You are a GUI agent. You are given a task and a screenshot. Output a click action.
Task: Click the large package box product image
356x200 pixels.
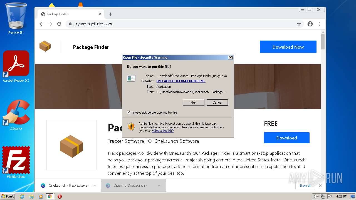click(71, 146)
